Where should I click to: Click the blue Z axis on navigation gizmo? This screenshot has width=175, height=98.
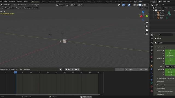coord(143,12)
